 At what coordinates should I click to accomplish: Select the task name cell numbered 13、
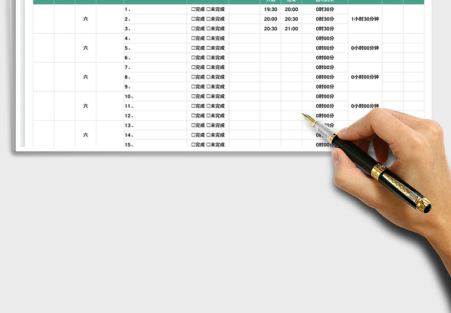155,125
